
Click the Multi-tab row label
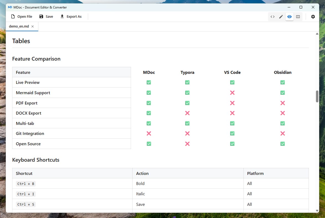[x=25, y=124]
